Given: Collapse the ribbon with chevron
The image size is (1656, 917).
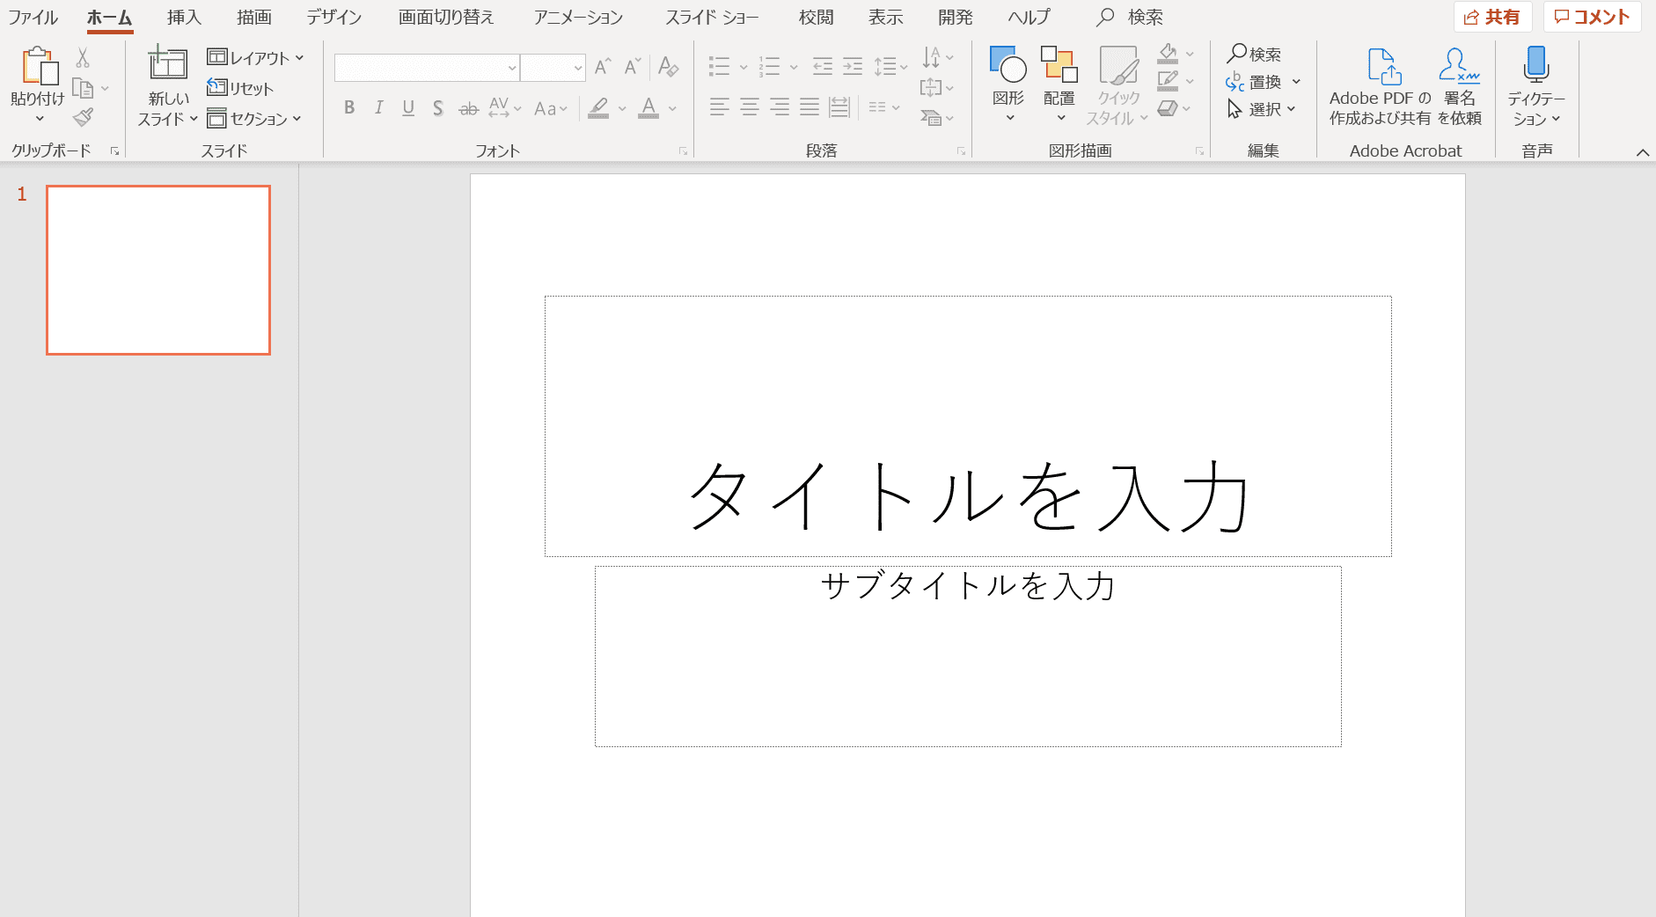Looking at the screenshot, I should coord(1642,152).
